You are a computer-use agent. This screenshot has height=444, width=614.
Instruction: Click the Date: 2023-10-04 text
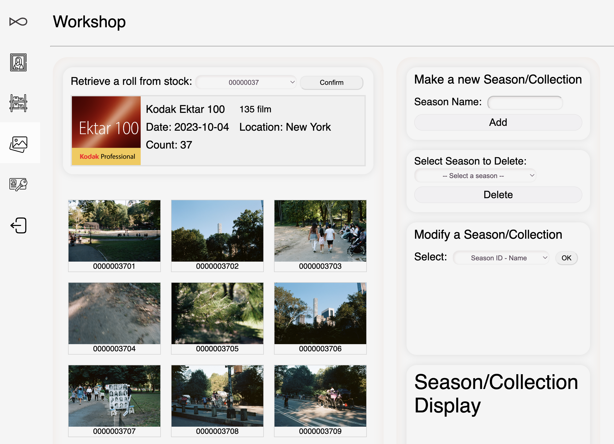187,127
